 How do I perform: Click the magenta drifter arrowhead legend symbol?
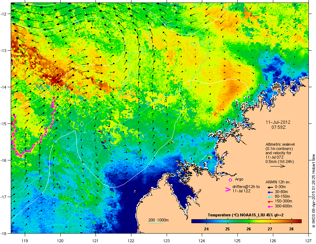[x=228, y=189]
